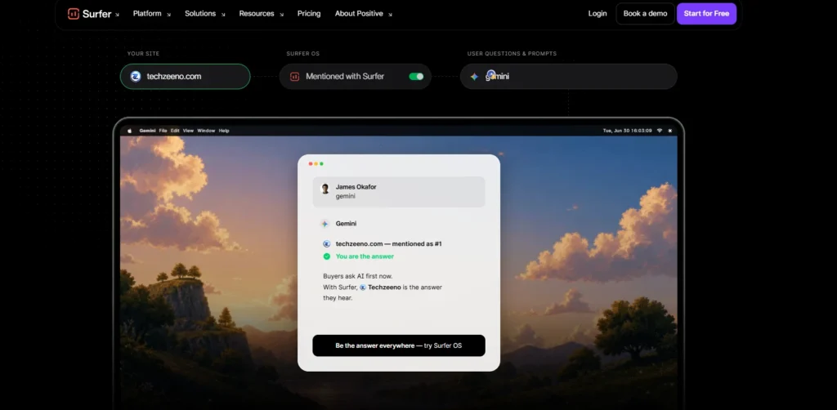837x410 pixels.
Task: Click the Surfer logo icon in navbar
Action: tap(74, 14)
